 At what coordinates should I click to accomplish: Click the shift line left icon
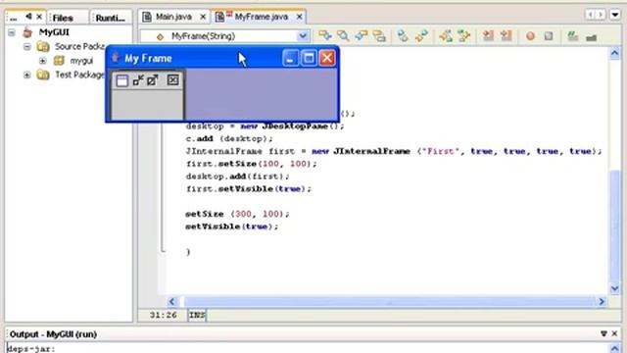coord(488,36)
